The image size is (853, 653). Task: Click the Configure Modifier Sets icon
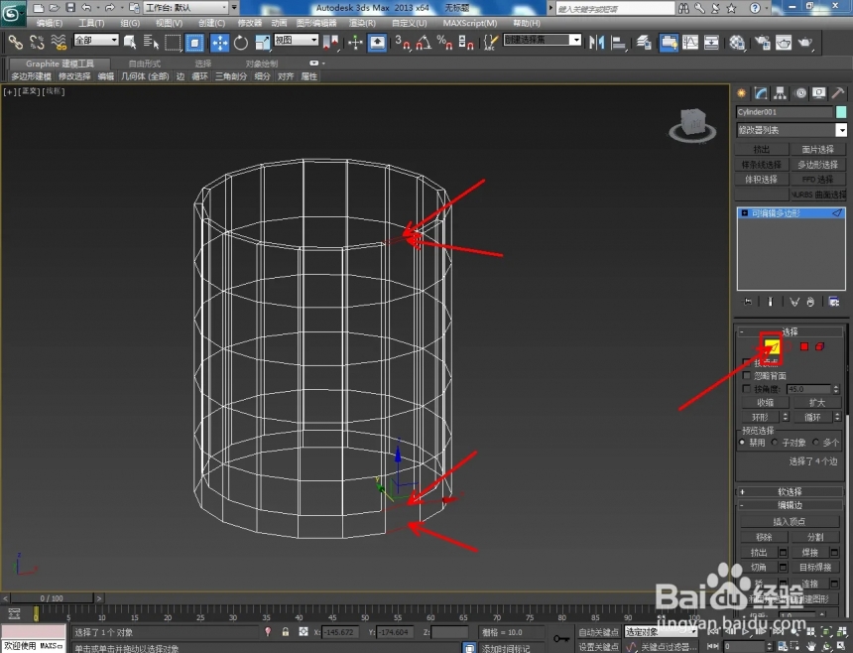[834, 302]
